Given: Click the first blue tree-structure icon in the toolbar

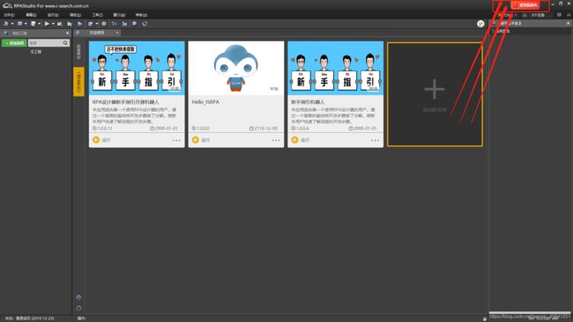Looking at the screenshot, I should [x=115, y=24].
